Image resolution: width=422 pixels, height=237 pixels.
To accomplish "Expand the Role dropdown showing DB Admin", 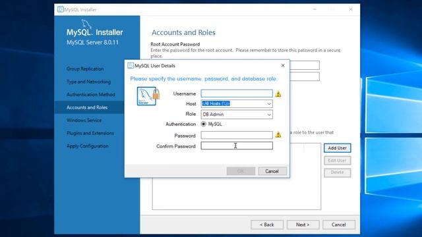I will [x=269, y=115].
